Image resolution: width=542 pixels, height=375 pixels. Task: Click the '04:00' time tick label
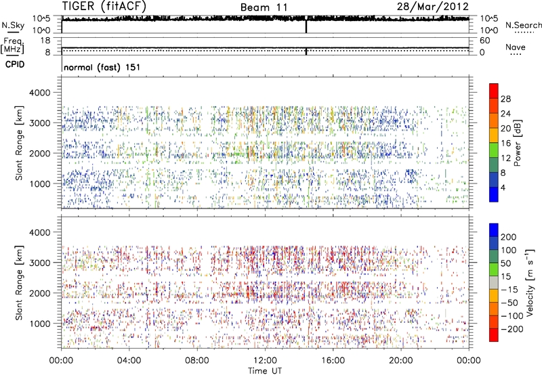[x=129, y=361]
